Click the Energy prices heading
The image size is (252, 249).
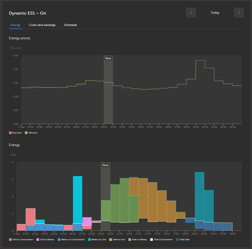[20, 38]
